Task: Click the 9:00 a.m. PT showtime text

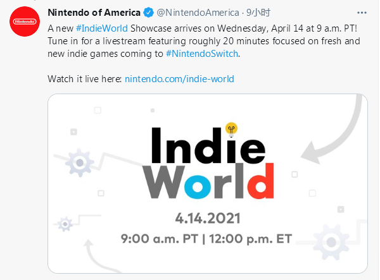Action: pos(159,239)
